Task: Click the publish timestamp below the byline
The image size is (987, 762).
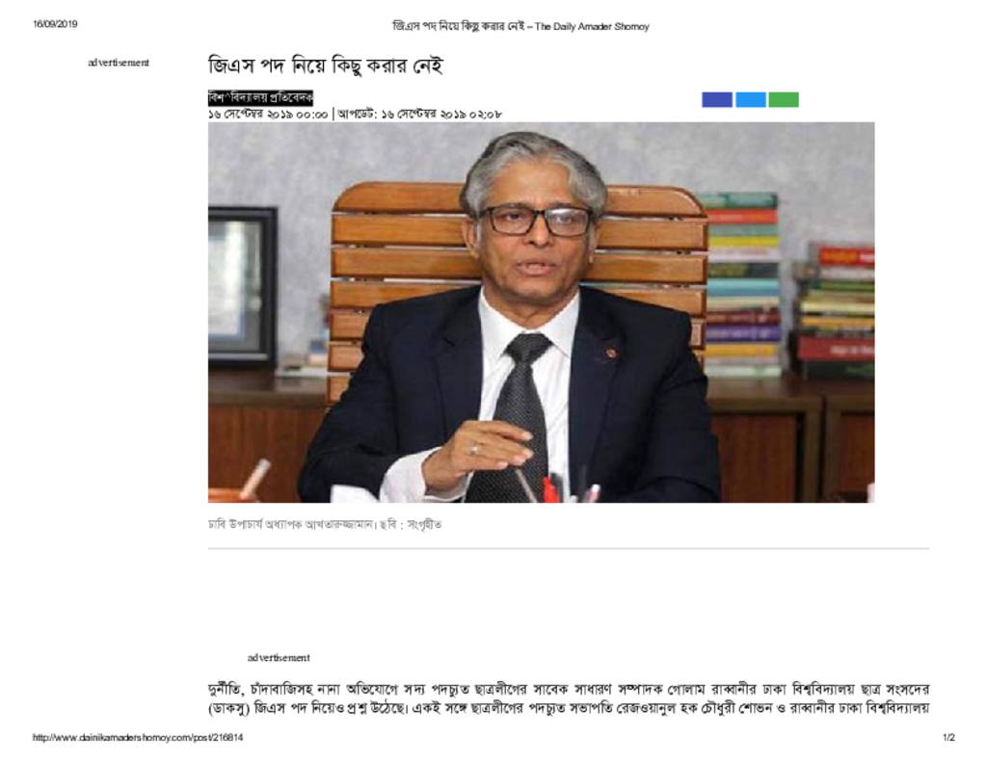Action: tap(268, 115)
